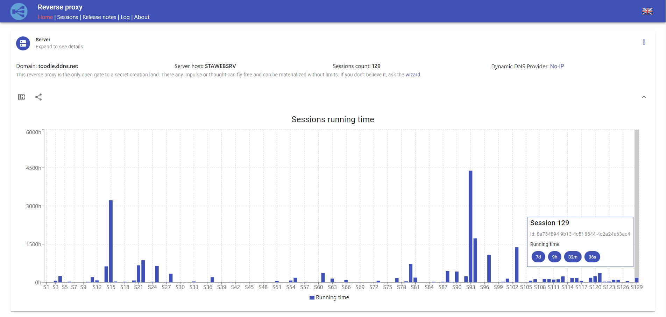Viewport: 666px width, 317px height.
Task: Click the STAWEBSRV server host text
Action: coord(220,66)
